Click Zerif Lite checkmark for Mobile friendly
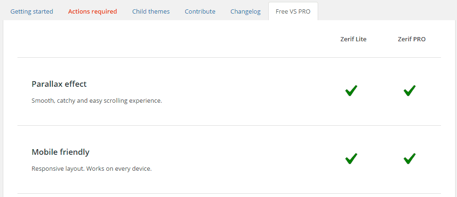This screenshot has height=197, width=457. click(351, 159)
